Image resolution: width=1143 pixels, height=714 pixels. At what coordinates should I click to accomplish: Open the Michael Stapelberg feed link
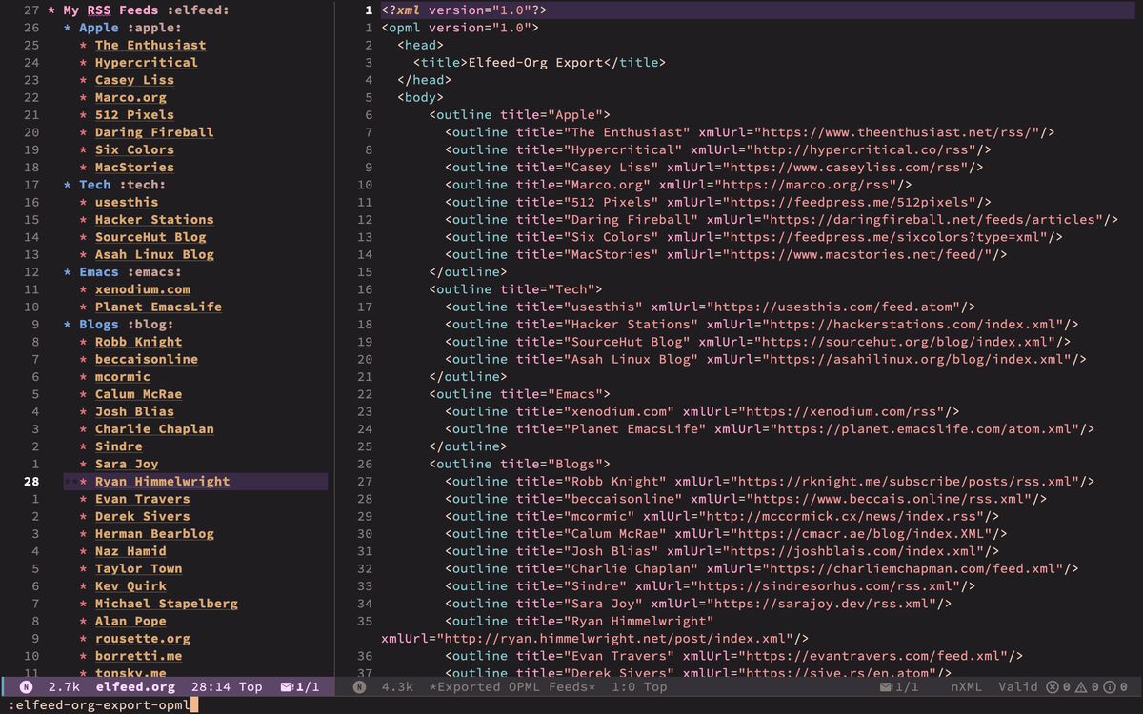point(167,604)
